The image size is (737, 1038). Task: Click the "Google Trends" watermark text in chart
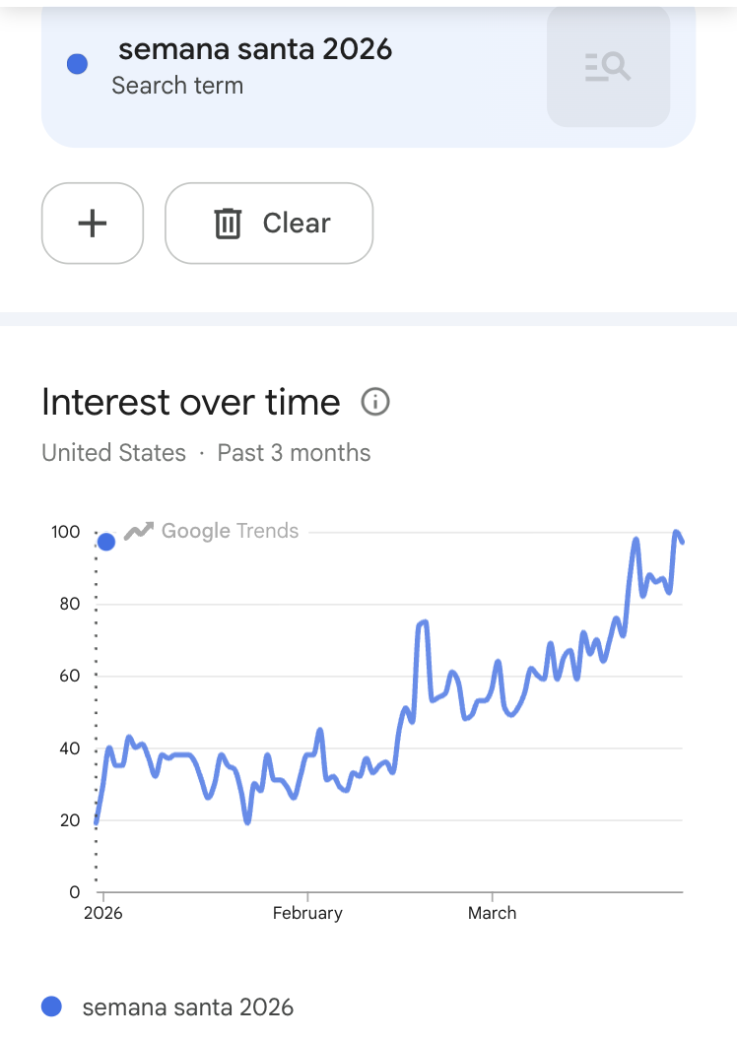click(230, 531)
